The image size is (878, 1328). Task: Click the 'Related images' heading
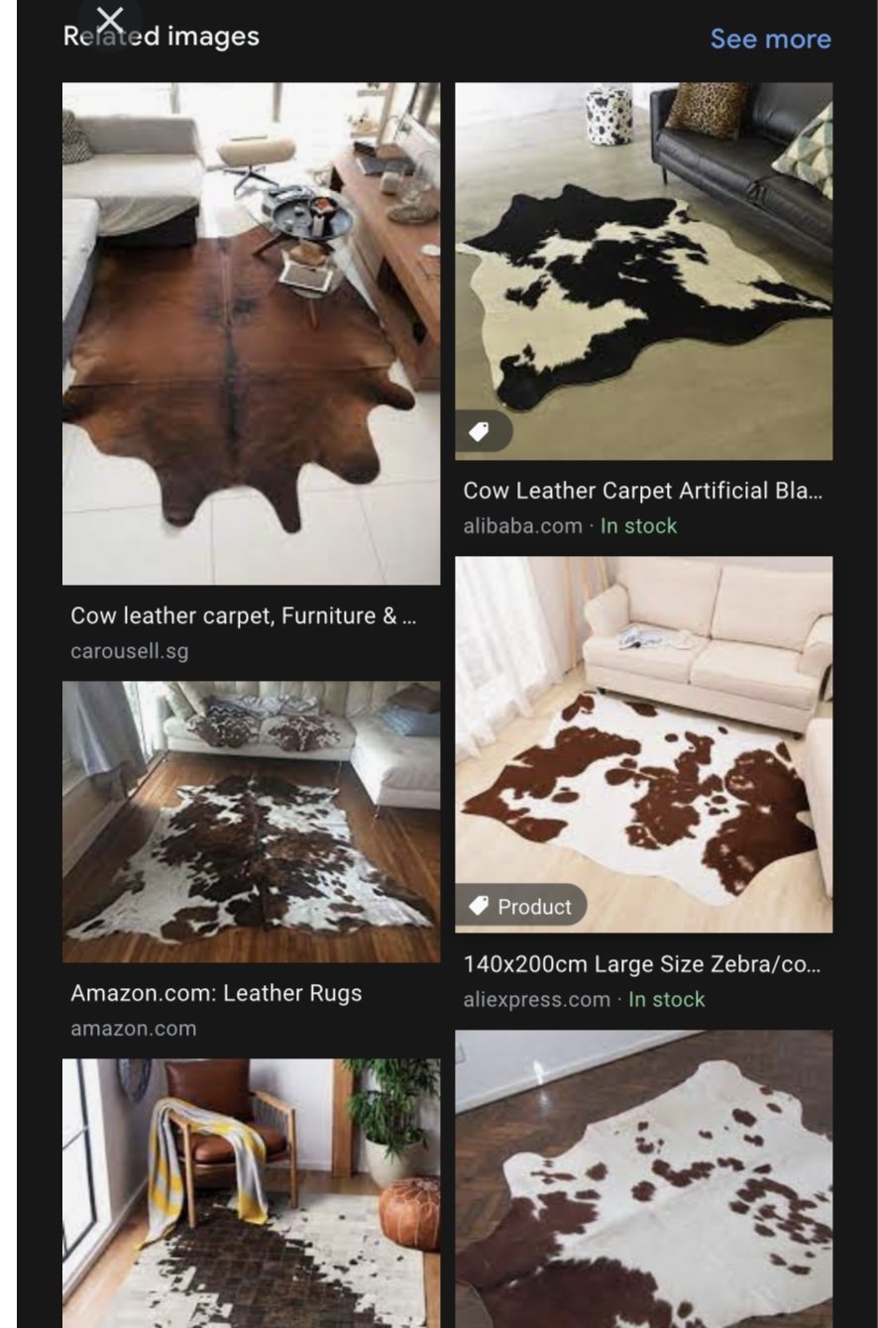(162, 37)
